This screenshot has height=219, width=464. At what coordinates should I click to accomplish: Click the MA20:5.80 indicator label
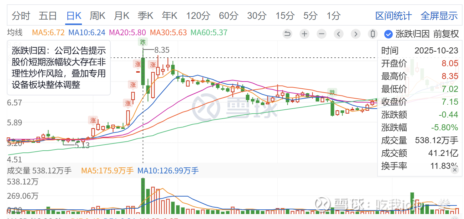point(127,33)
